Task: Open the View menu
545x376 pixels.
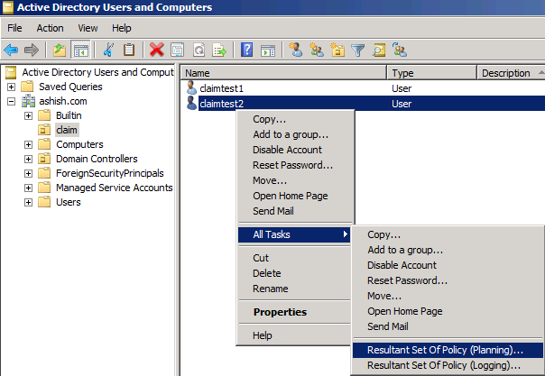Action: [88, 28]
